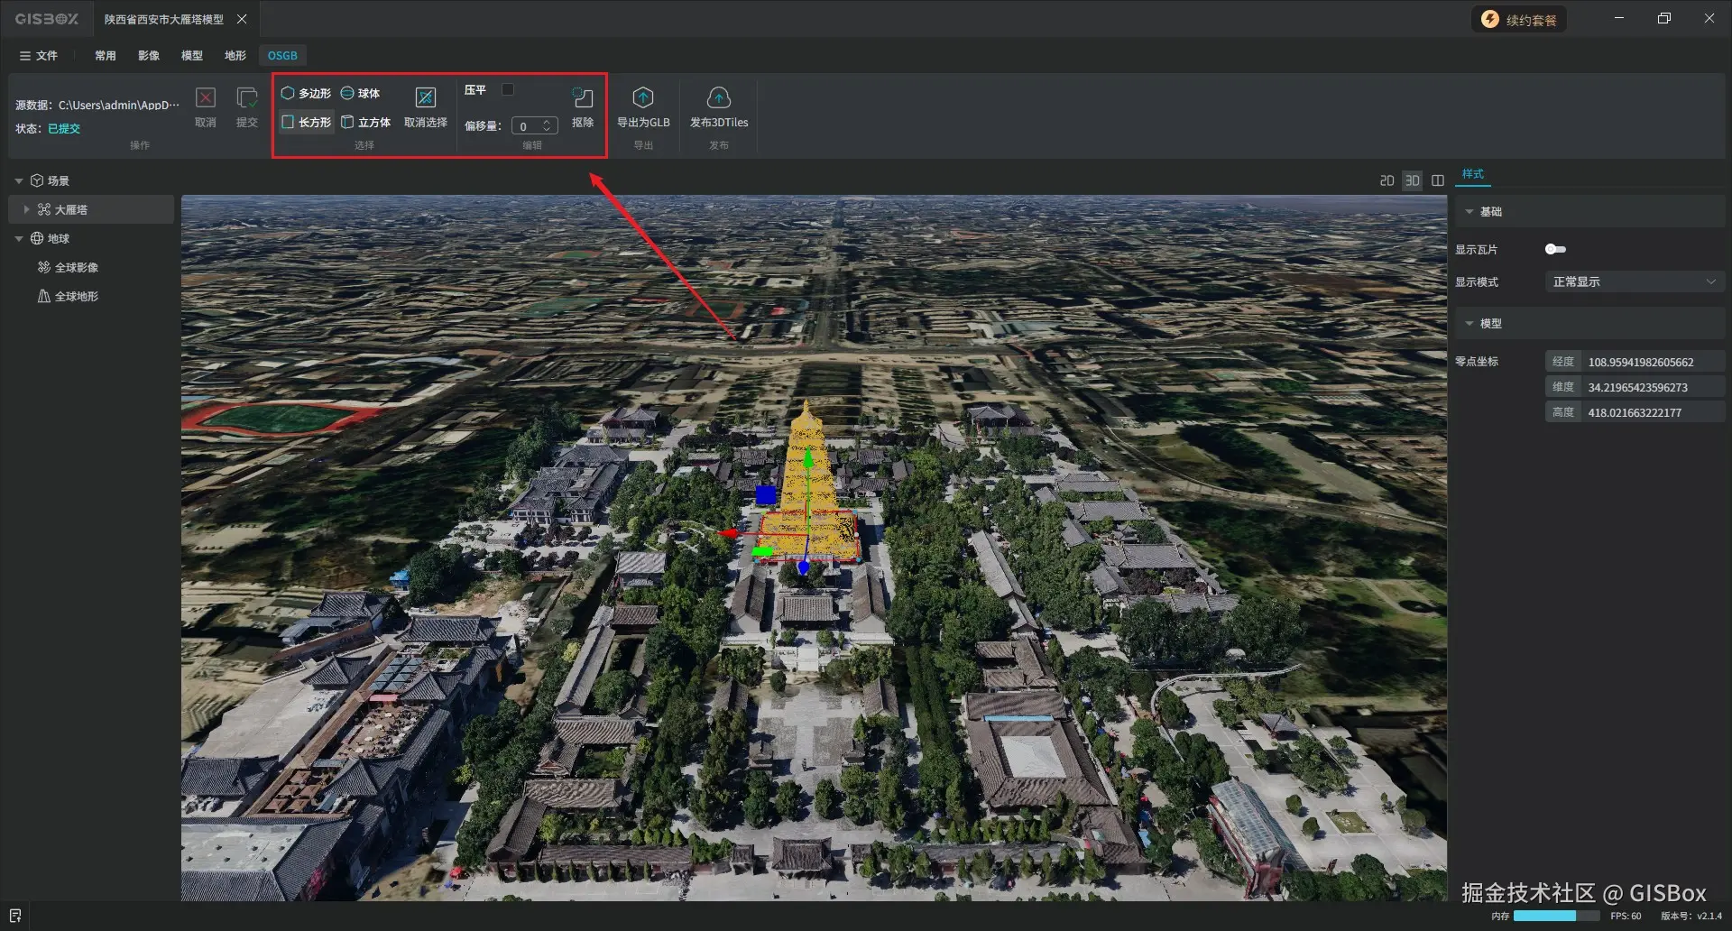The height and width of the screenshot is (931, 1732).
Task: Click the 发布3DTiles publish icon
Action: [719, 97]
